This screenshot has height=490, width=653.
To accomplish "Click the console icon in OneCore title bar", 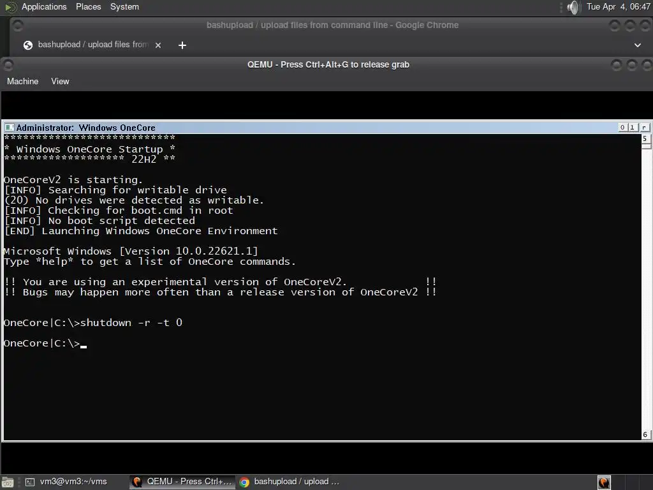I will (9, 128).
